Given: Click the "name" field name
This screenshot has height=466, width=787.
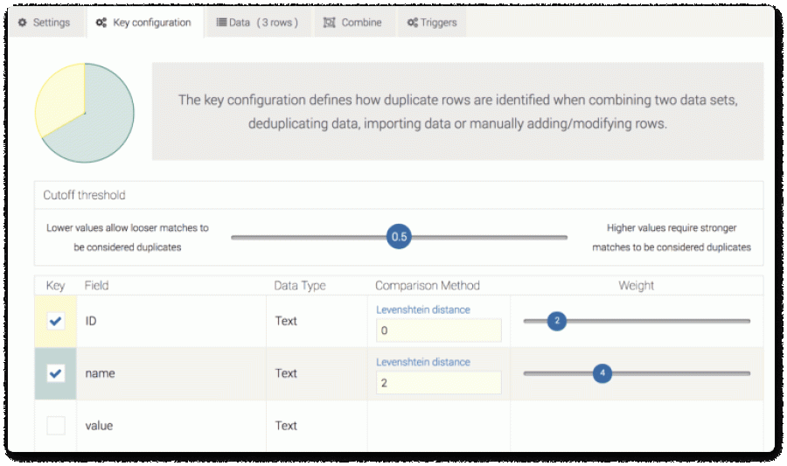Looking at the screenshot, I should click(100, 373).
